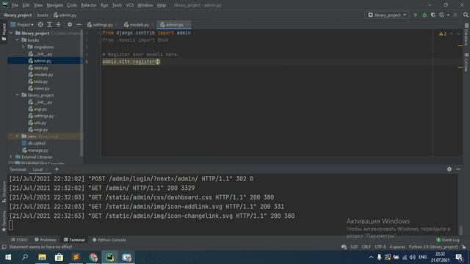Start debugging with the green bug icon
The width and height of the screenshot is (470, 264).
(x=424, y=15)
